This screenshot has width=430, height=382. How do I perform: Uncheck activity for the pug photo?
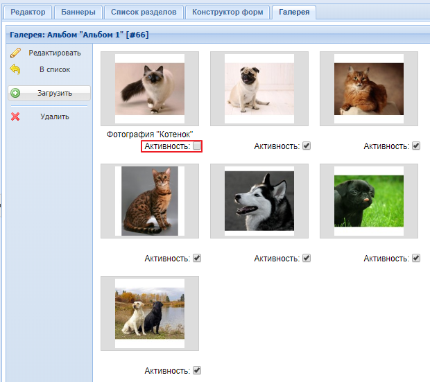[x=307, y=146]
